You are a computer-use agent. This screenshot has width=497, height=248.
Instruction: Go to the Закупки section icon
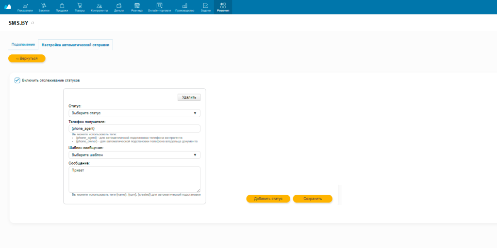[x=44, y=5]
